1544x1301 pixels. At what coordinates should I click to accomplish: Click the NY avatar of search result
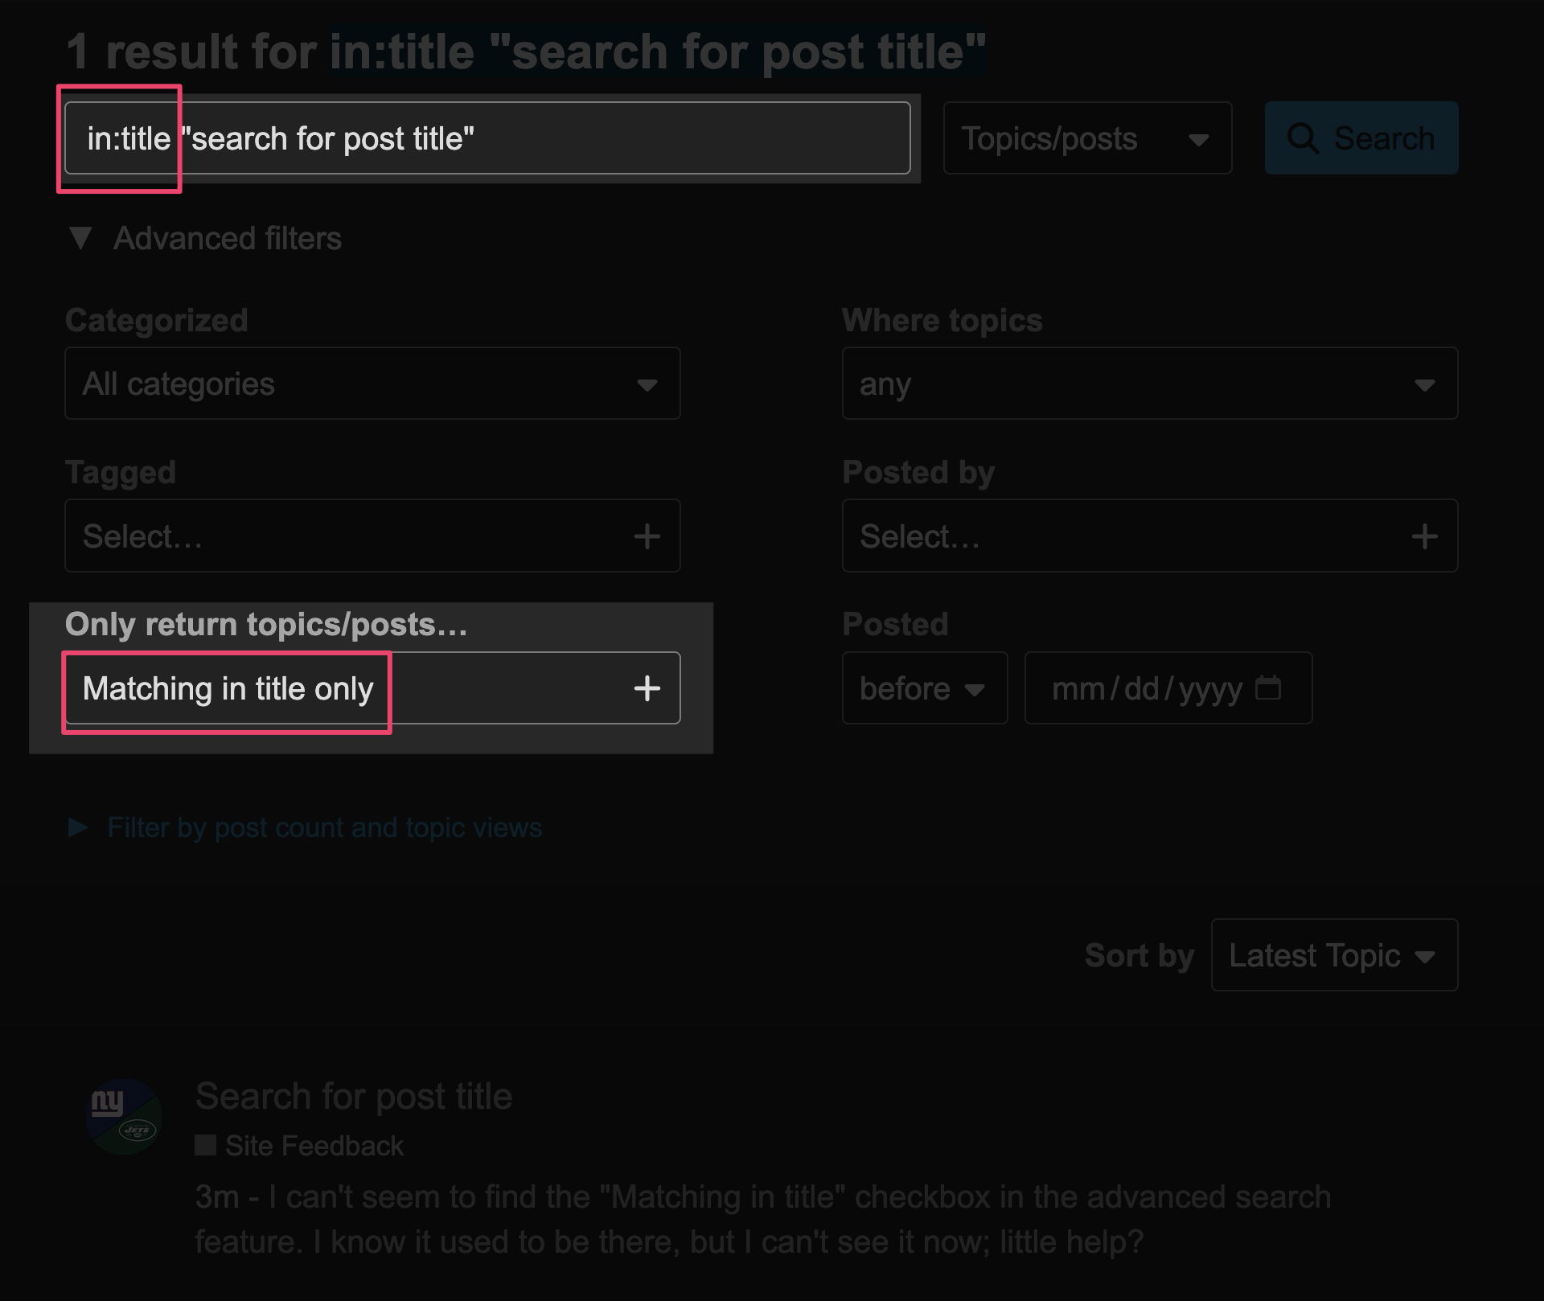coord(124,1117)
